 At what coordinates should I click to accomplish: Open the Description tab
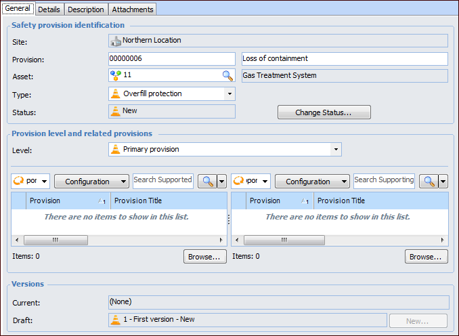coord(86,9)
